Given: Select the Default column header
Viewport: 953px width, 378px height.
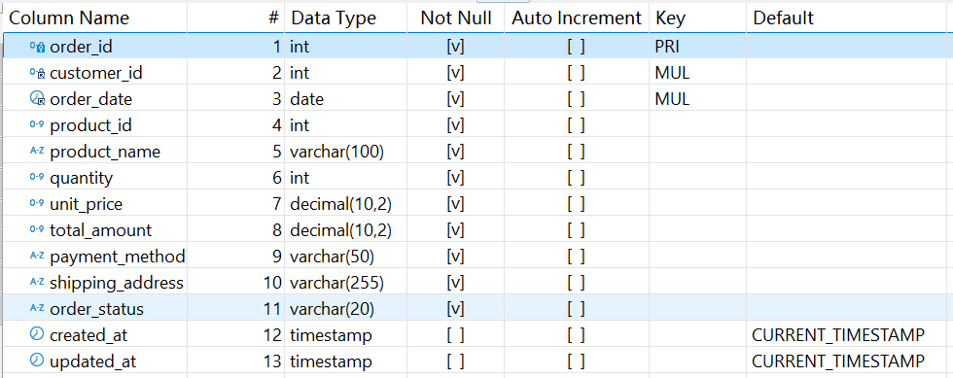Looking at the screenshot, I should pyautogui.click(x=783, y=18).
